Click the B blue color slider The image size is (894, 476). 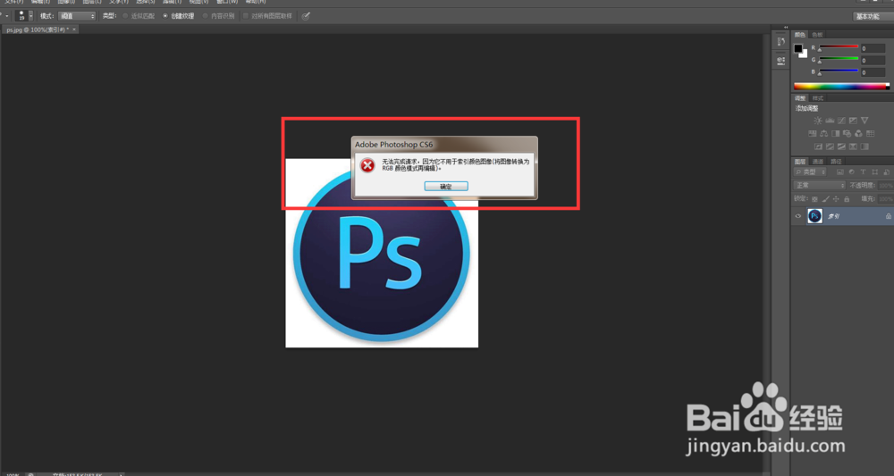839,71
